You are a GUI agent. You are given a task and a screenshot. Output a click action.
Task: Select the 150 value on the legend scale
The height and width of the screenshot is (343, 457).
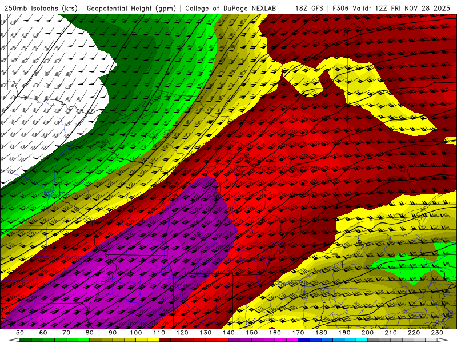click(252, 333)
